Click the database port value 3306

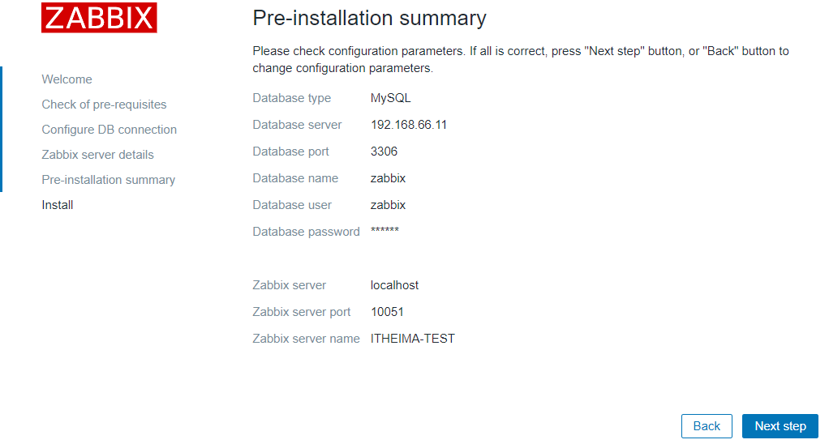tap(384, 152)
